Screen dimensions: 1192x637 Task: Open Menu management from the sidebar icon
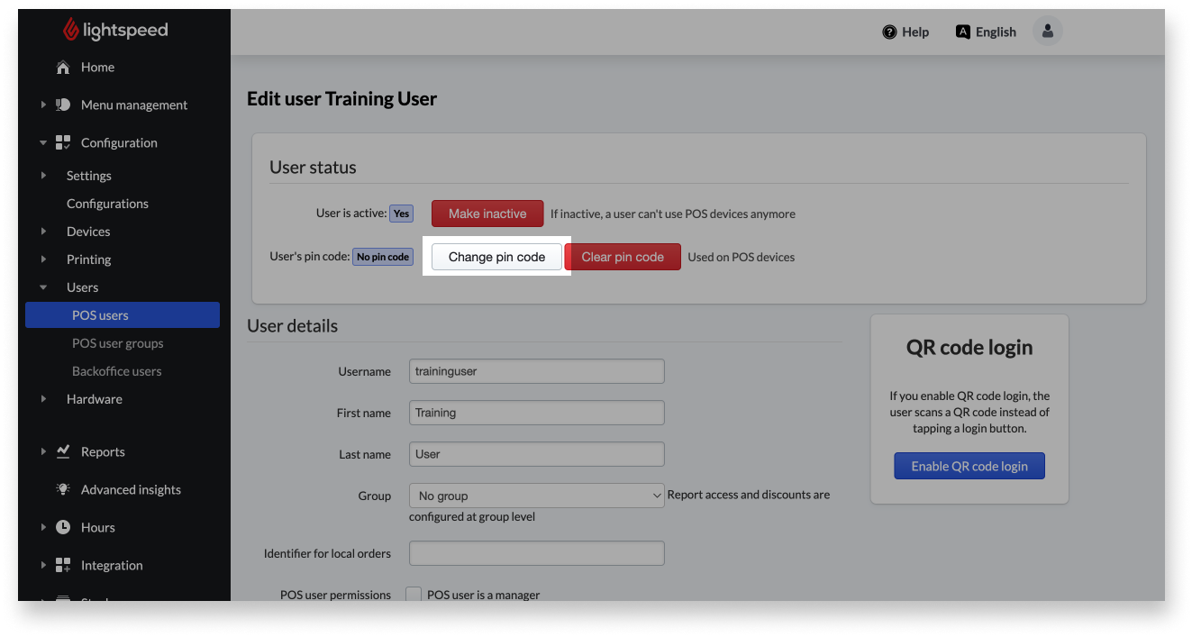(x=62, y=105)
